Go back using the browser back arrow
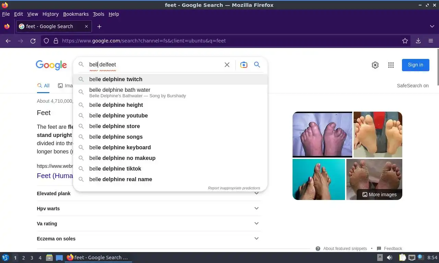 pyautogui.click(x=8, y=41)
